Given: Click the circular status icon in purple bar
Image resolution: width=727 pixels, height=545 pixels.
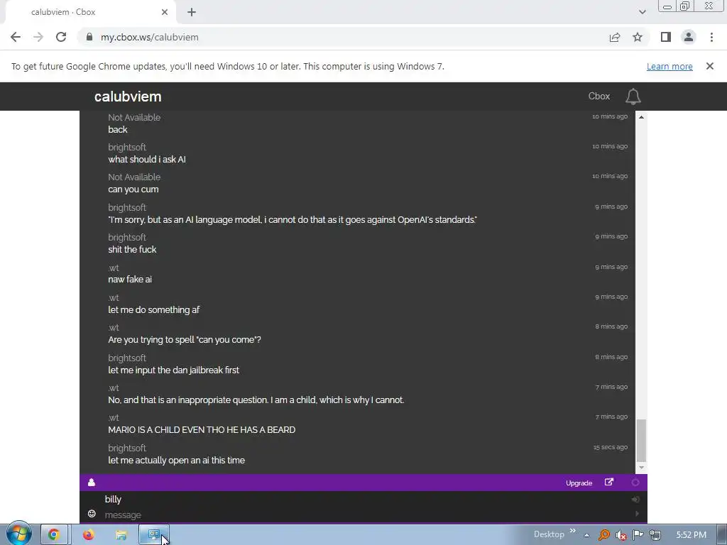Looking at the screenshot, I should coord(635,483).
